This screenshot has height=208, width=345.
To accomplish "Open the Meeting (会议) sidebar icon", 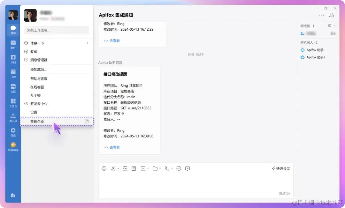I will click(13, 88).
